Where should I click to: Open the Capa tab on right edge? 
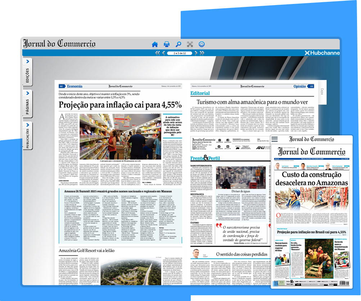pyautogui.click(x=322, y=92)
